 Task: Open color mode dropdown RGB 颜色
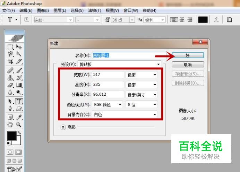coord(107,105)
